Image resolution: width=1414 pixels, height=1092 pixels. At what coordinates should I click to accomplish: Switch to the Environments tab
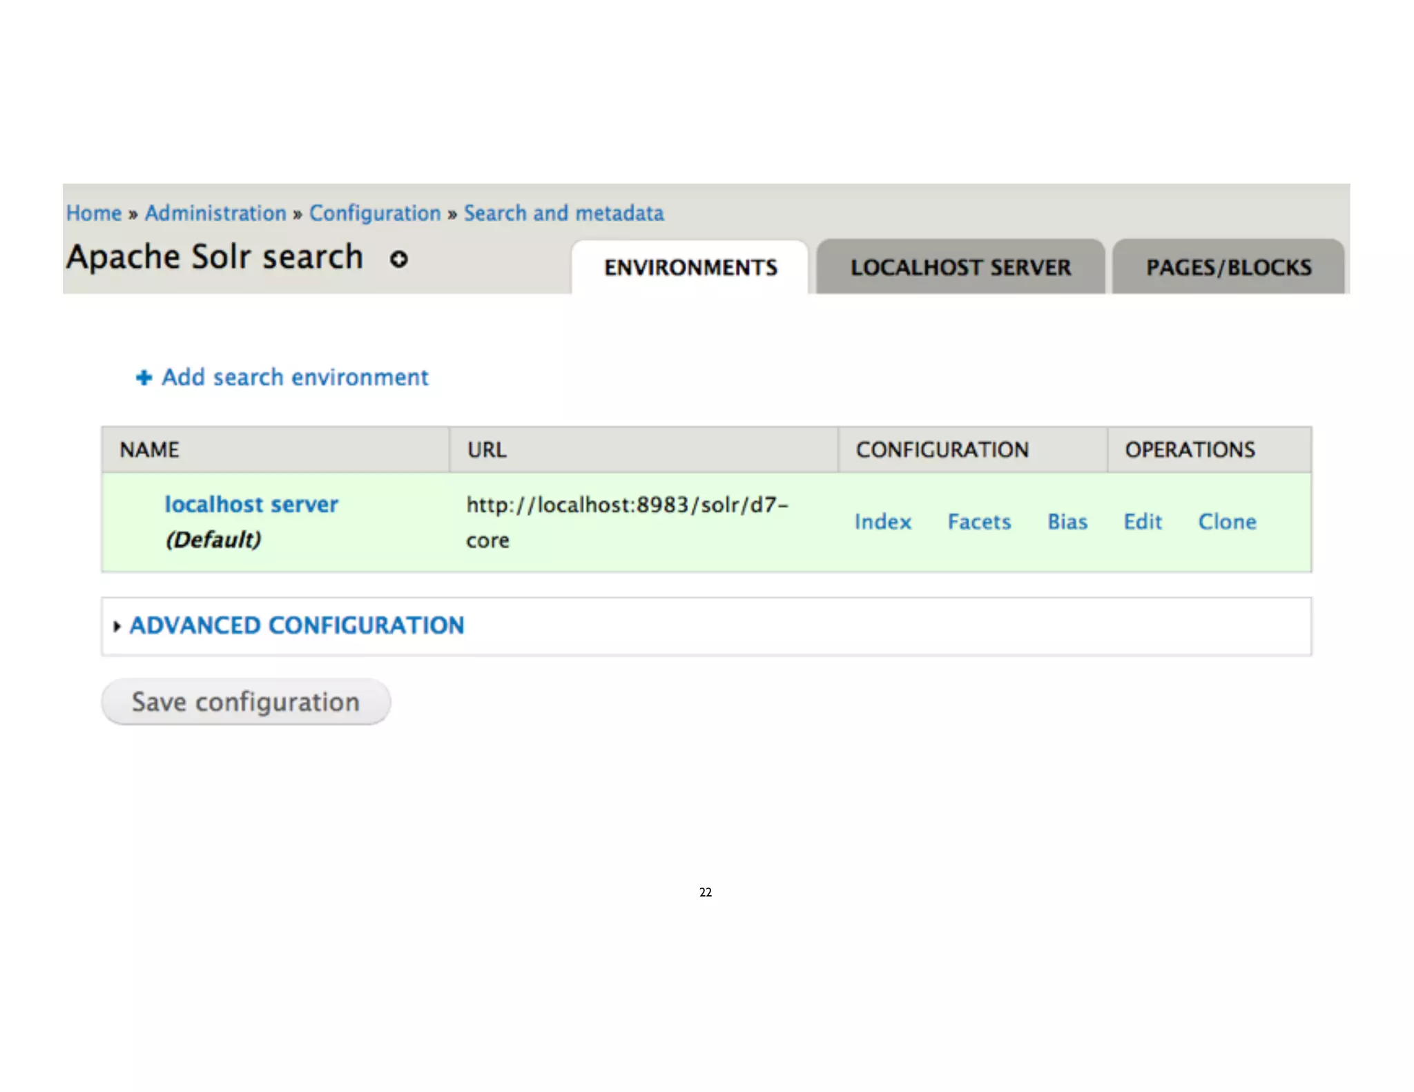pos(690,267)
